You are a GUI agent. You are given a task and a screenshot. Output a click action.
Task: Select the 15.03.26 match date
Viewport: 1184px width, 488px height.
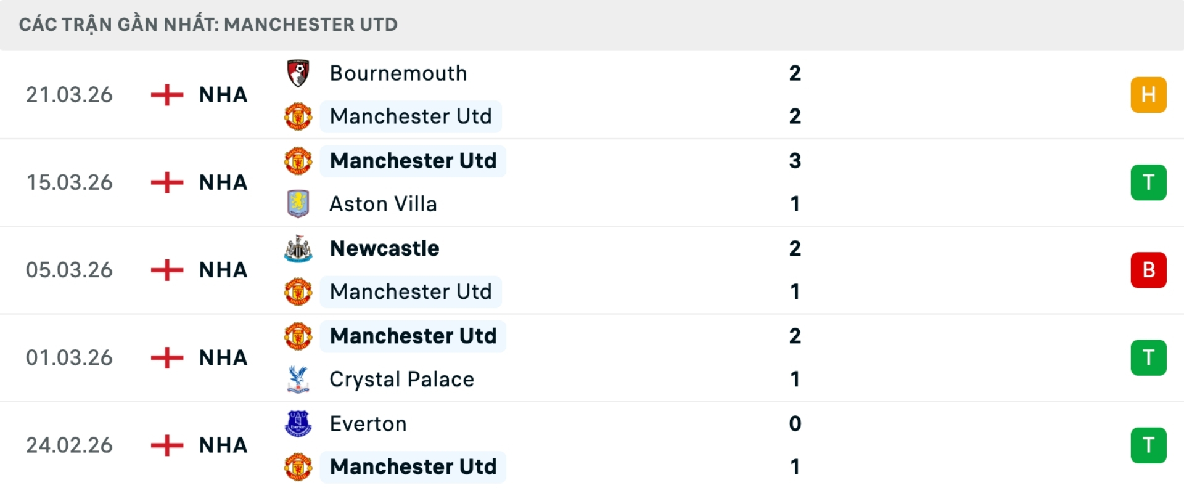pyautogui.click(x=70, y=182)
